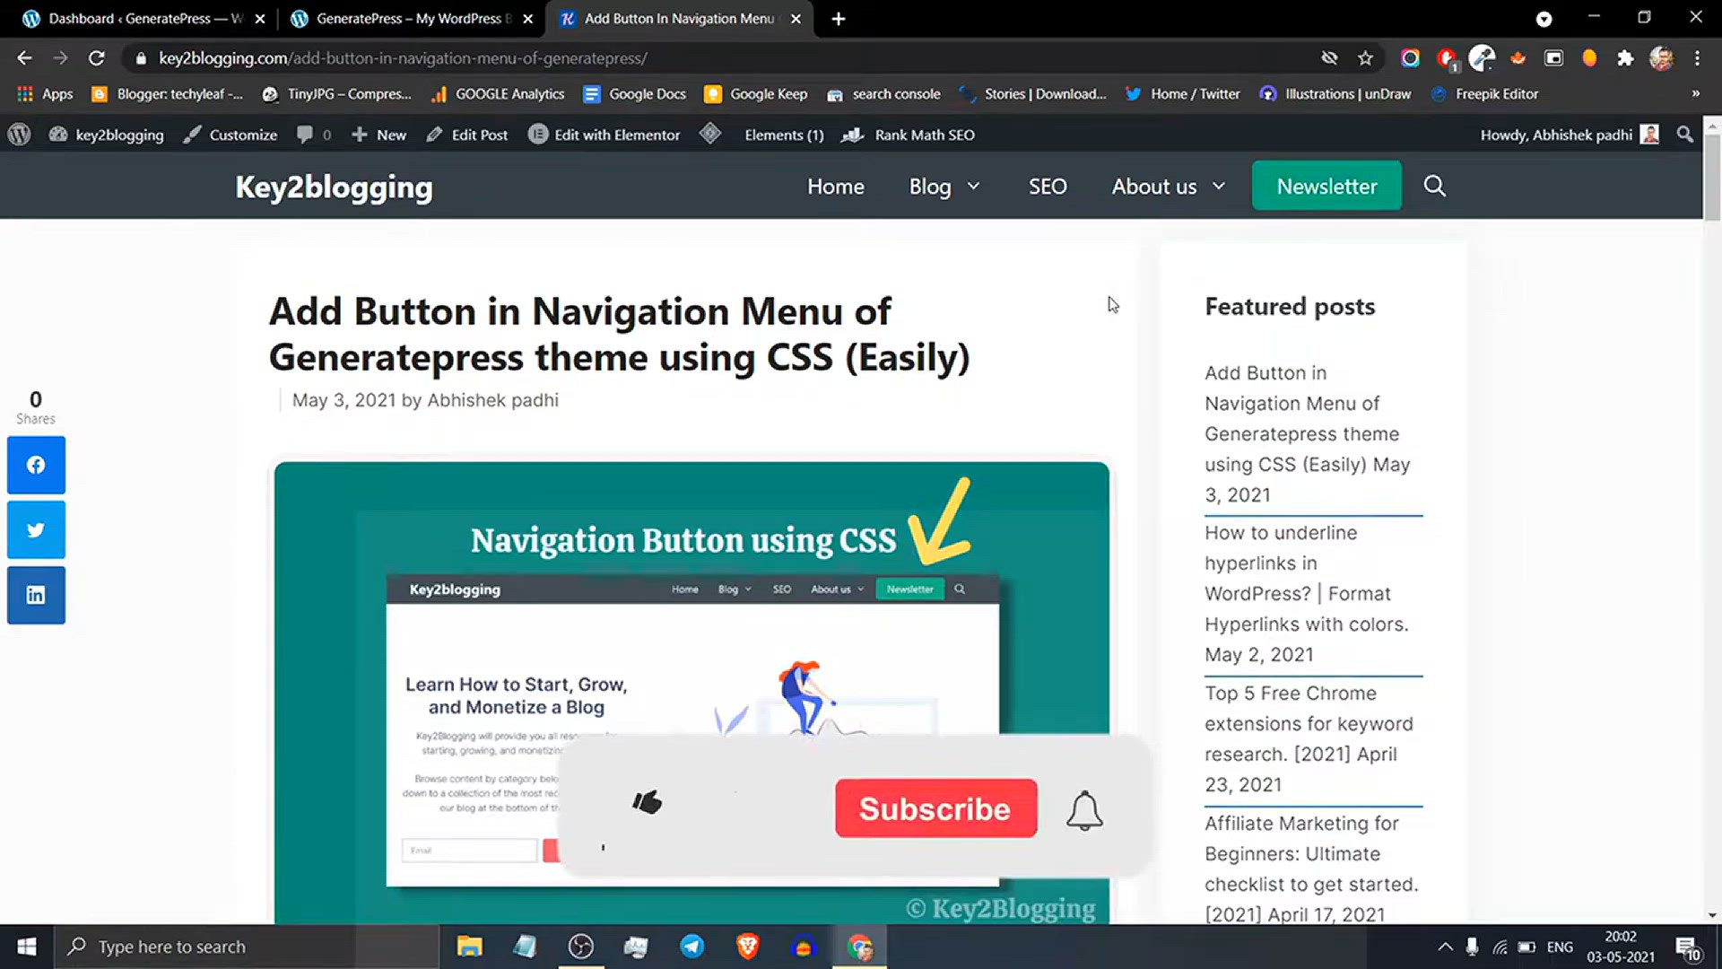Open the Extensions puzzle icon
Image resolution: width=1722 pixels, height=969 pixels.
click(x=1625, y=58)
